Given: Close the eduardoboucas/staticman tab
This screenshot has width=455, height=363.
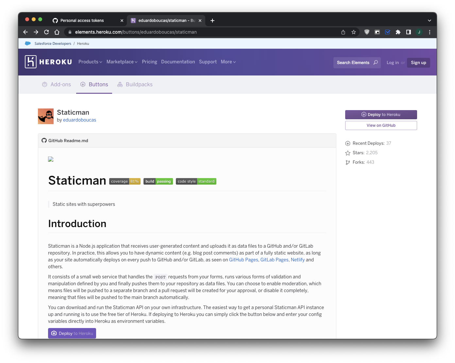Looking at the screenshot, I should [200, 21].
